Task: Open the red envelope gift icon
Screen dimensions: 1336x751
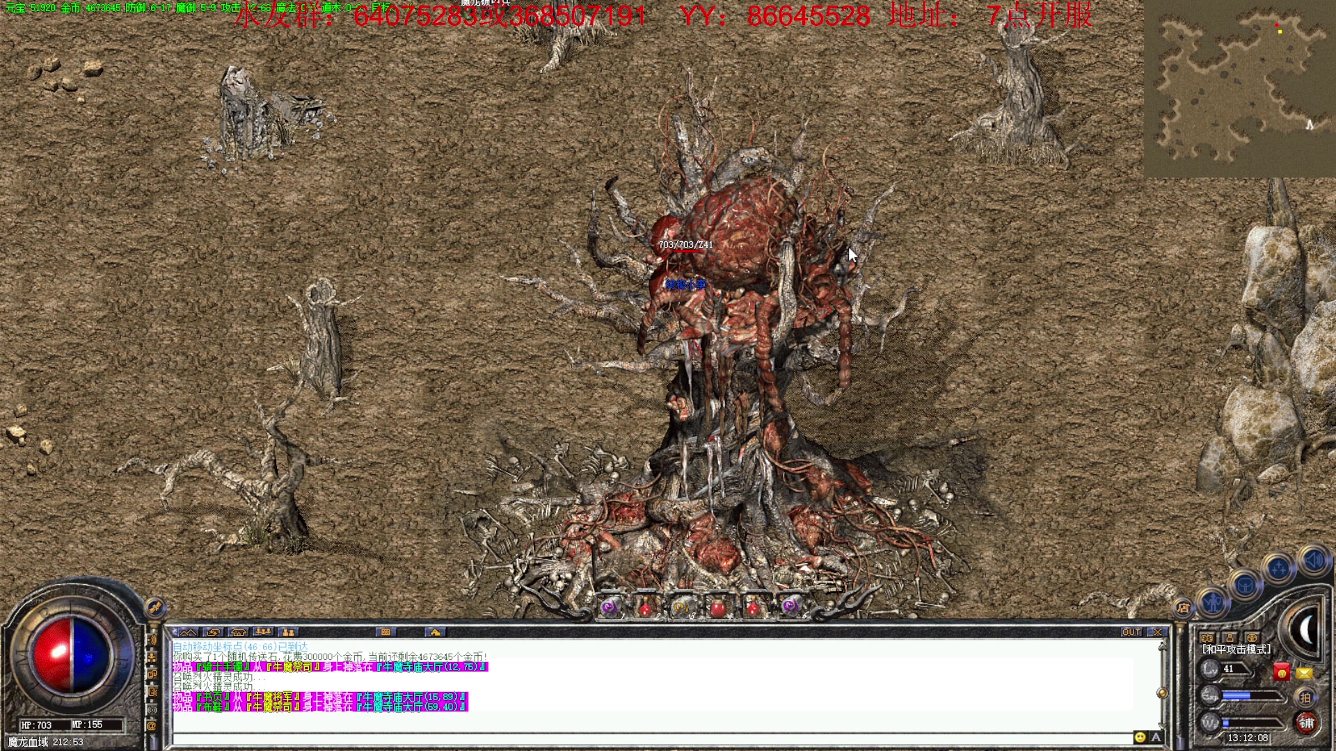Action: 1281,672
